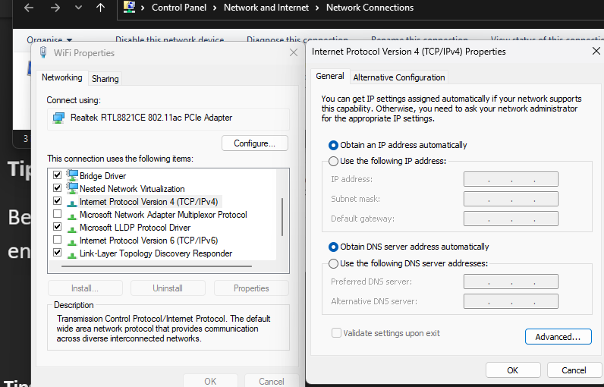Image resolution: width=604 pixels, height=387 pixels.
Task: Switch to the Alternative Configuration tab
Action: tap(399, 77)
